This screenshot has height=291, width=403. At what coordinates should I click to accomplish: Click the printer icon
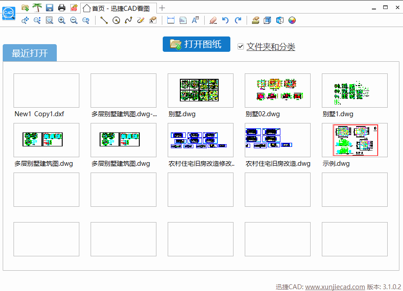[62, 8]
